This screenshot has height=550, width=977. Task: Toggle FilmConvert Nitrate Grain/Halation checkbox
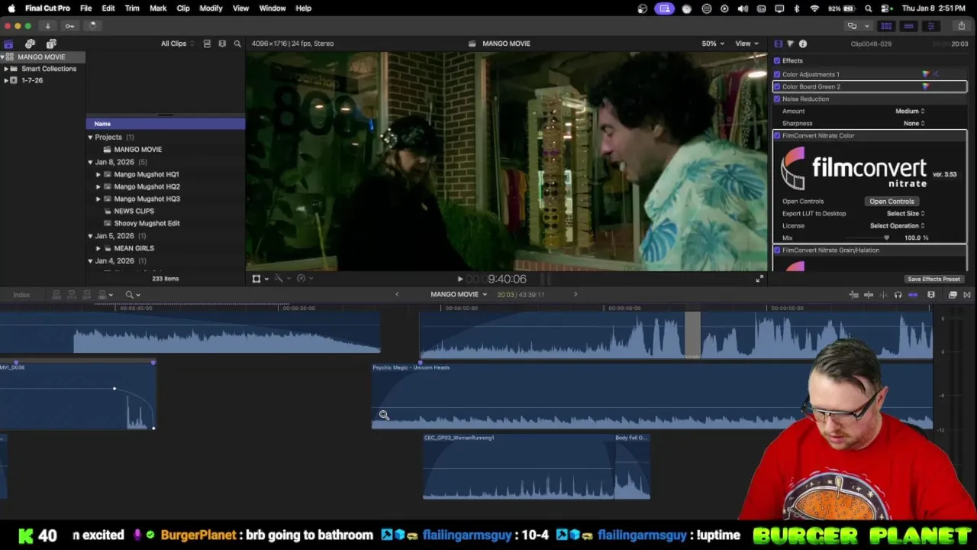point(777,250)
